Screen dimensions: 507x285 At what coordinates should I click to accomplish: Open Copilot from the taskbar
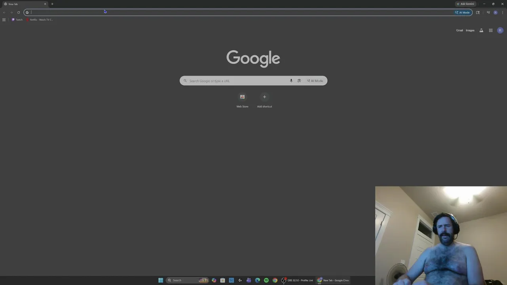click(x=214, y=280)
